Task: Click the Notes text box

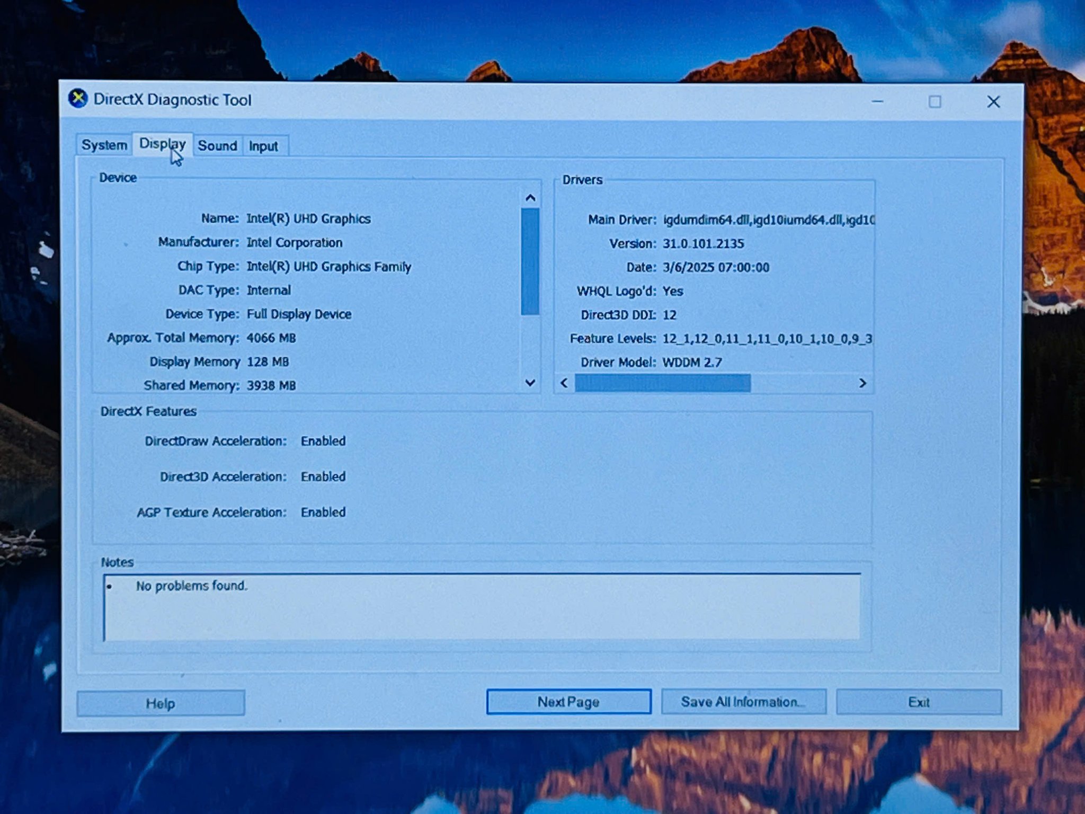Action: tap(482, 607)
